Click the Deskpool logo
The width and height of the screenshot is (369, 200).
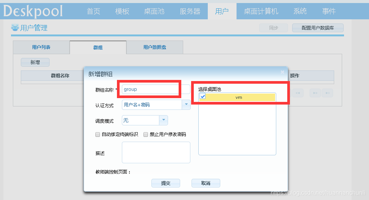pos(33,11)
